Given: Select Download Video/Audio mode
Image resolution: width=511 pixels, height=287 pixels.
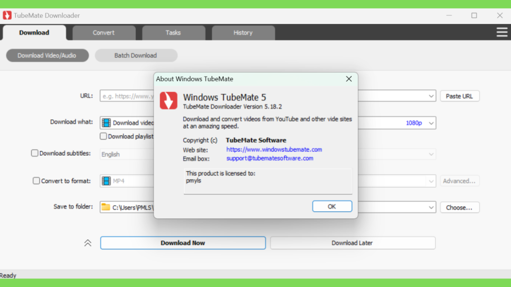Looking at the screenshot, I should [x=47, y=55].
